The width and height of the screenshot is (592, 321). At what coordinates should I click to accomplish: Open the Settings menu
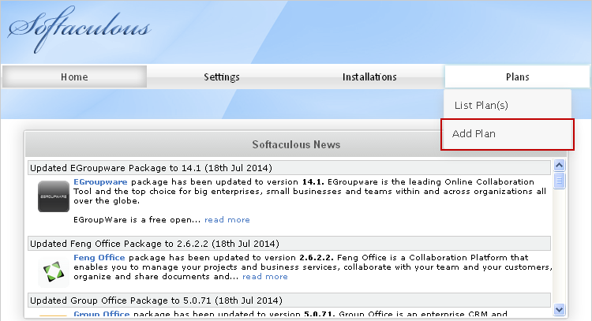pyautogui.click(x=222, y=77)
